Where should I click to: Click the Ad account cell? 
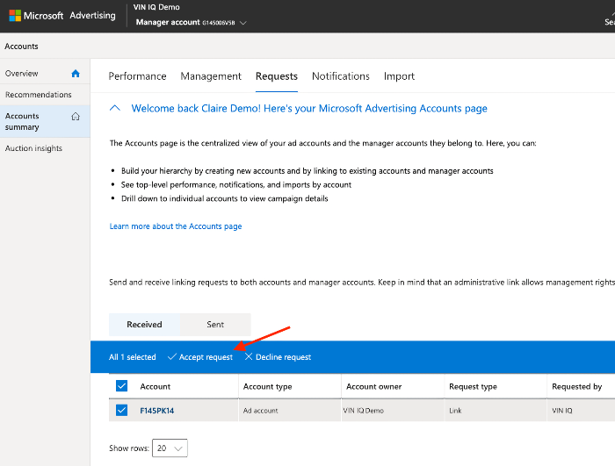(x=260, y=411)
